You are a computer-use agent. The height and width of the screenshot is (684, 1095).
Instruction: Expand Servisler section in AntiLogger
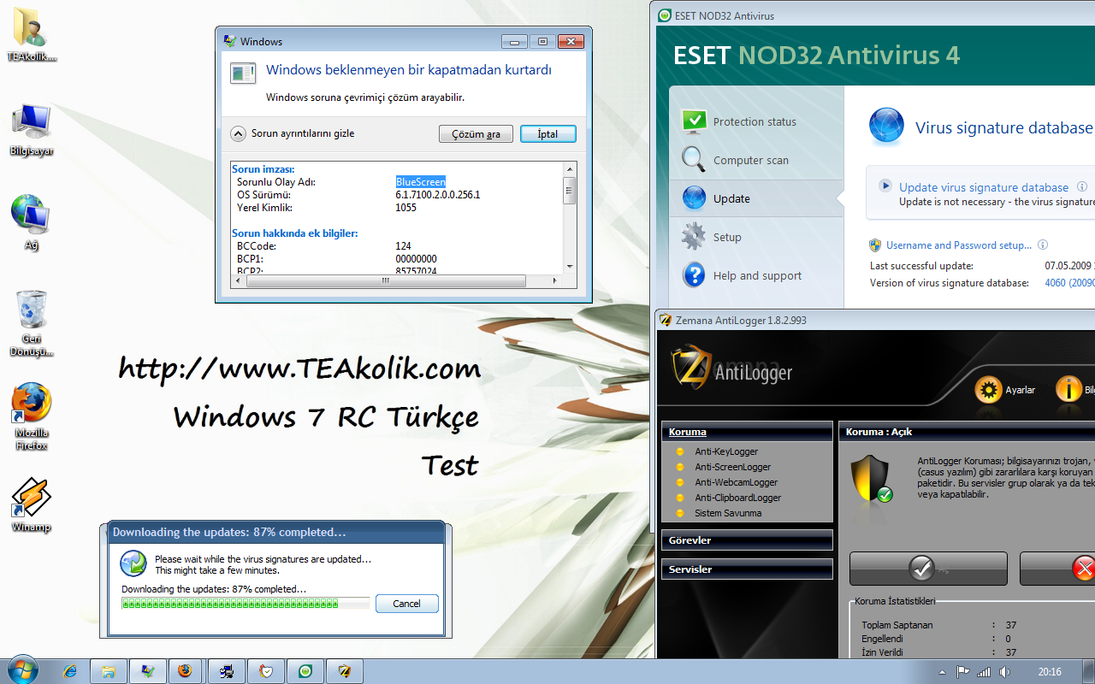(747, 569)
